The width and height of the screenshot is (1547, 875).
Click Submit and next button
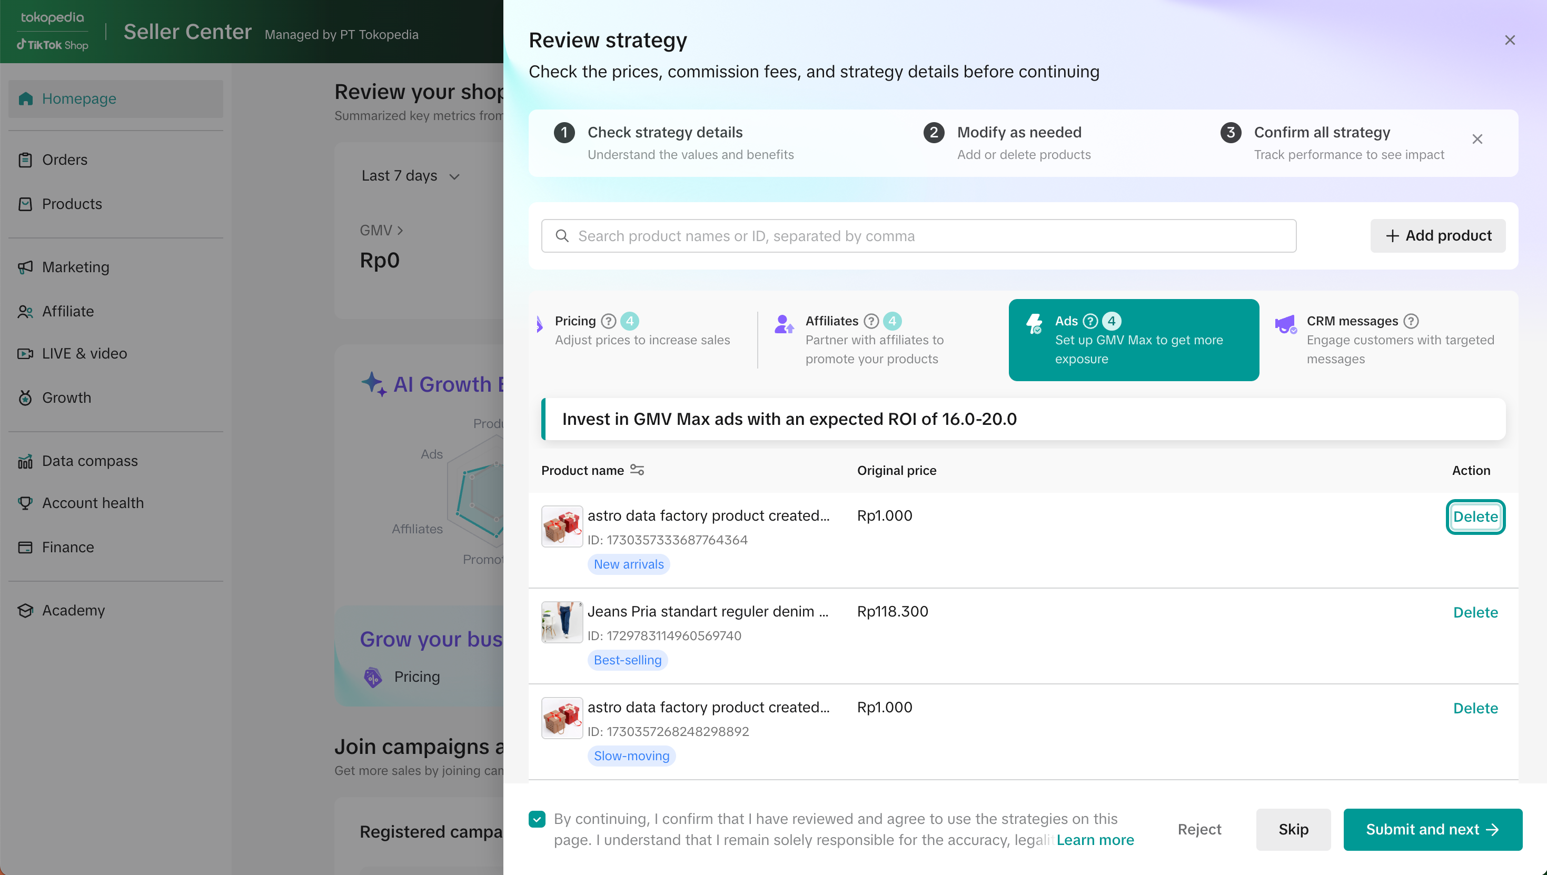[x=1432, y=829]
